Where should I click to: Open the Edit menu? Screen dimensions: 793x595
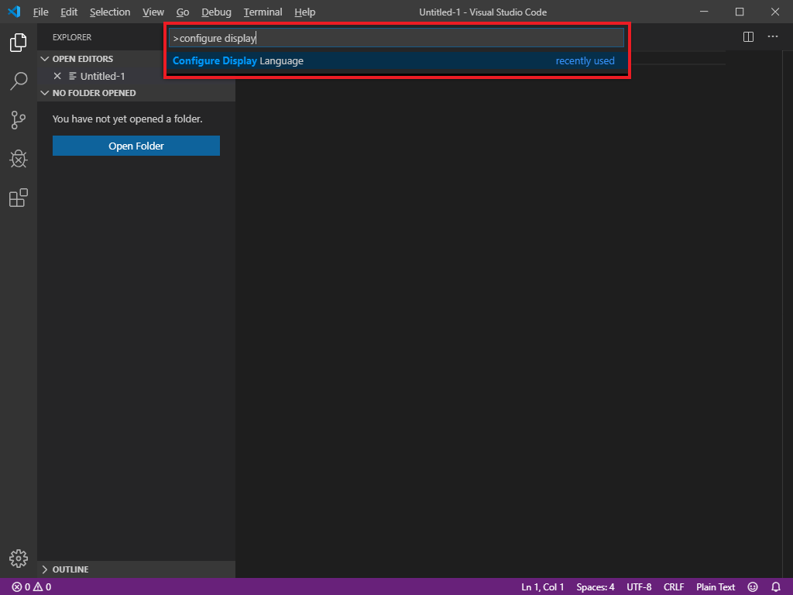[x=69, y=12]
